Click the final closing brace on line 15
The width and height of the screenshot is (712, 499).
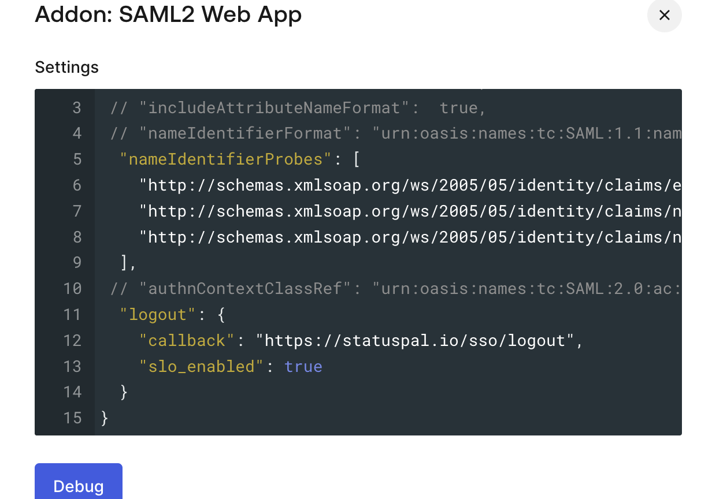point(105,418)
